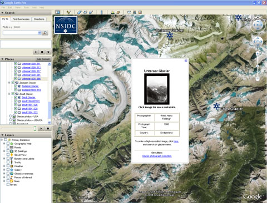
Task: Select the Glacier photos - USA/CA radio button
Action: [x=11, y=120]
